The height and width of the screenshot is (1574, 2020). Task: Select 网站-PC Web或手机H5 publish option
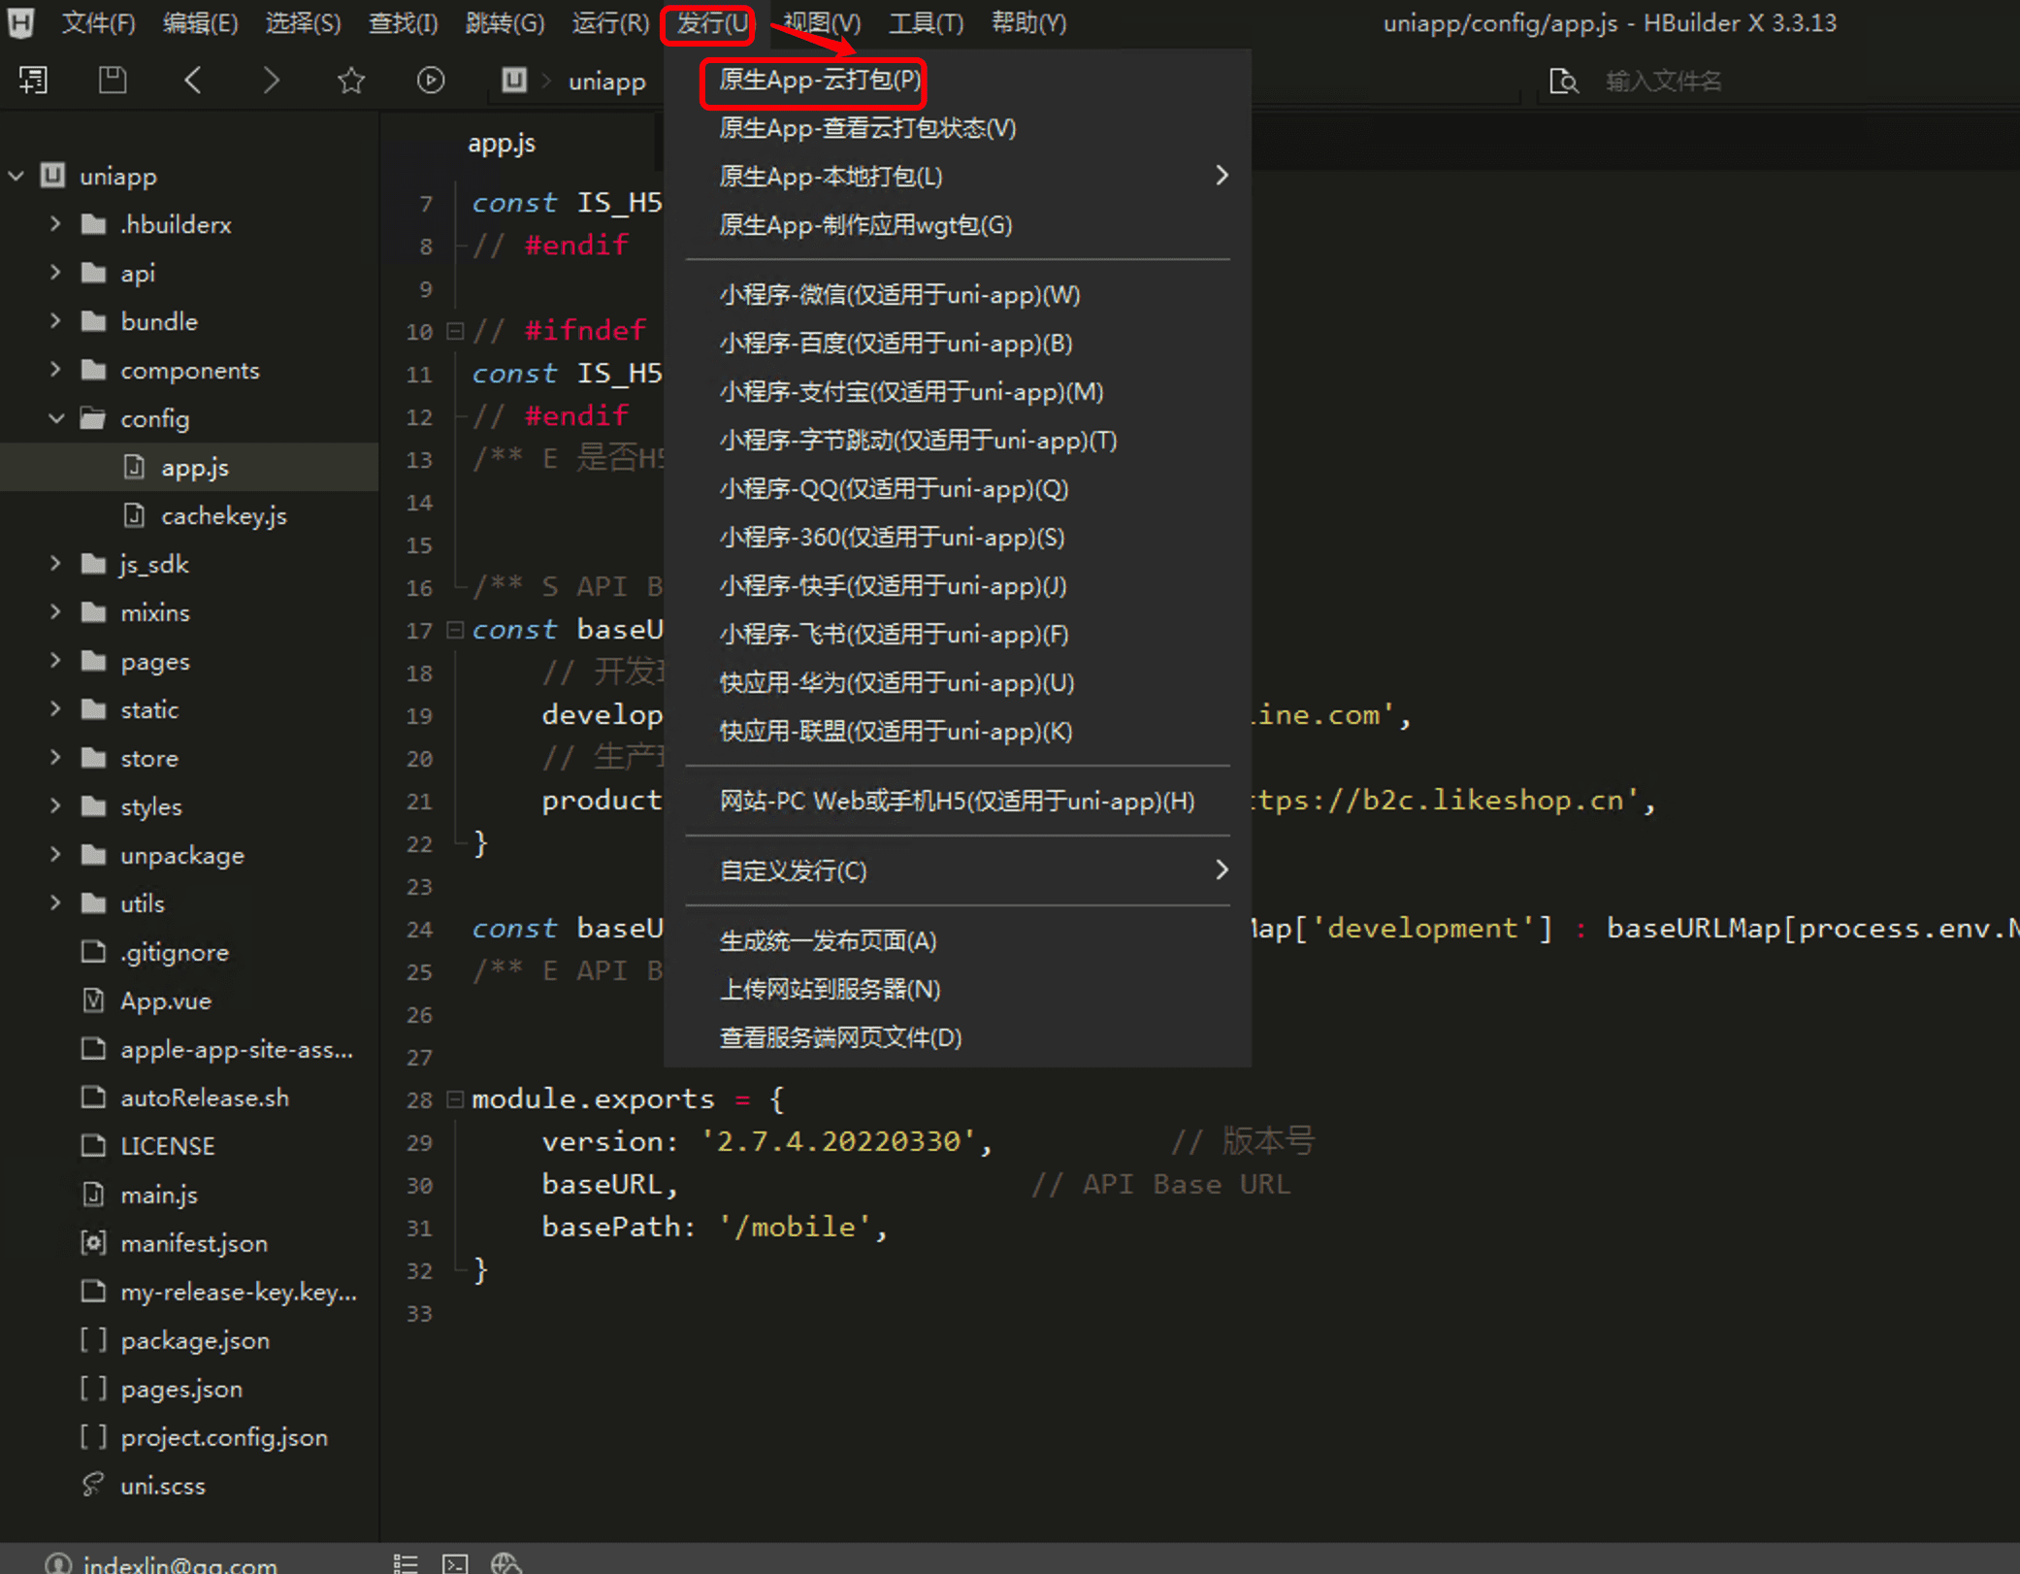(958, 802)
